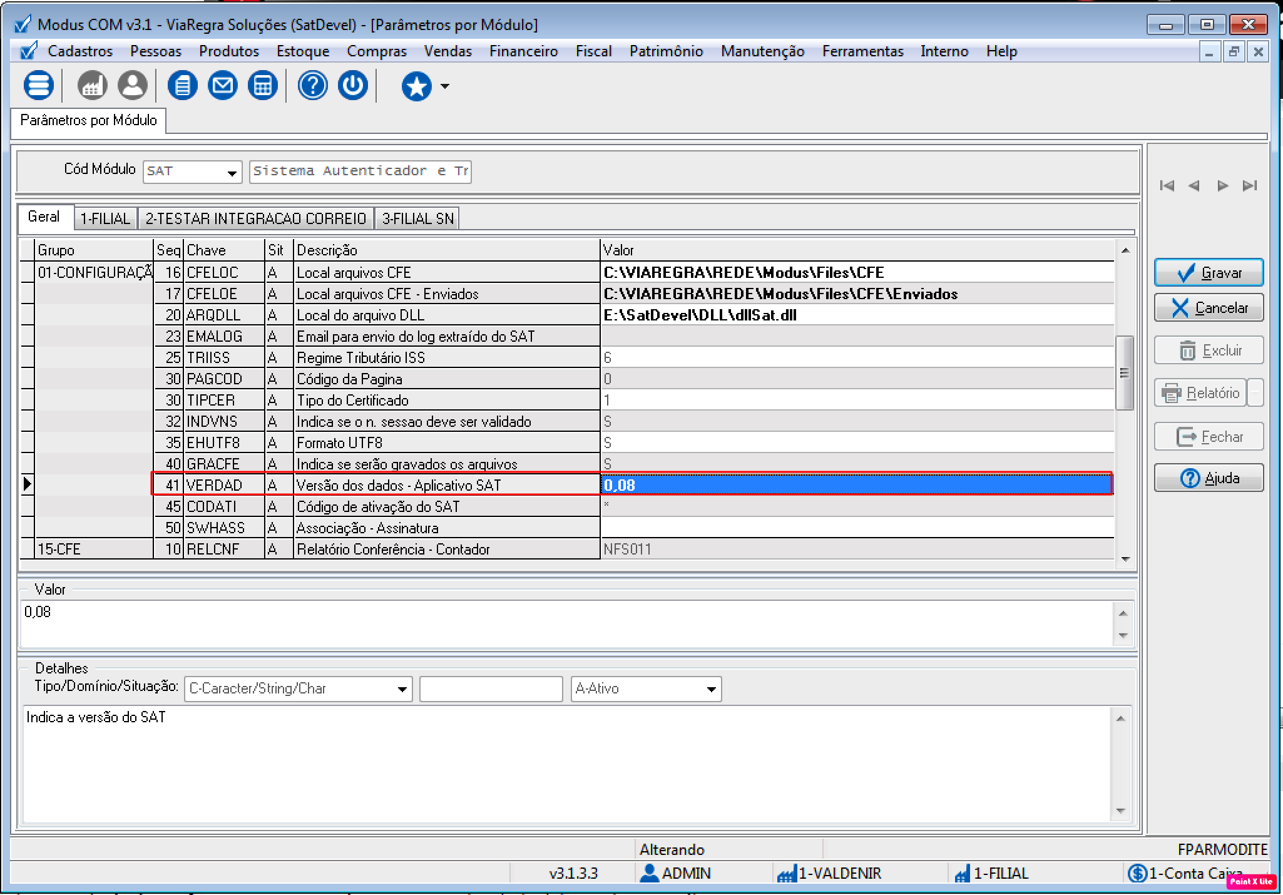The width and height of the screenshot is (1283, 895).
Task: Click the Cancelar button
Action: click(1209, 308)
